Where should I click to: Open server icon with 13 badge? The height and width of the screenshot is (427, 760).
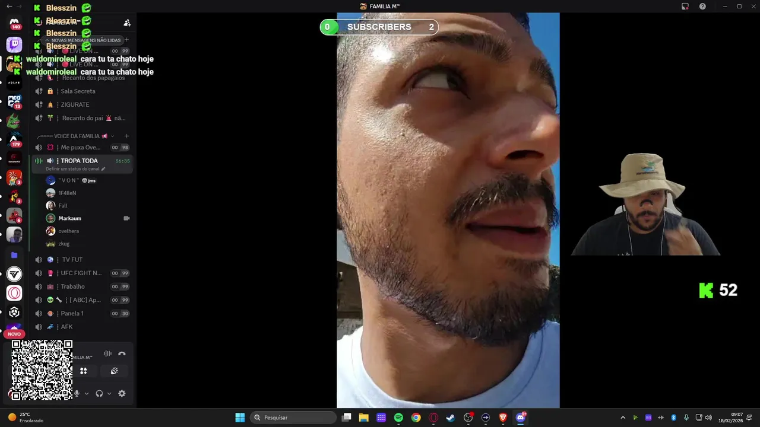(14, 102)
